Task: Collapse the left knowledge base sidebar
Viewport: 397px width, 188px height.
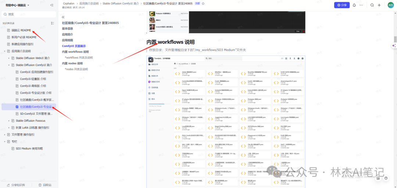Action: [52, 5]
